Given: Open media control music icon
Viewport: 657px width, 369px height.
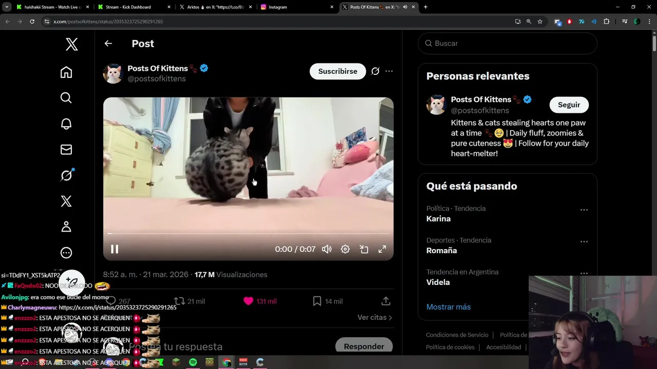Looking at the screenshot, I should point(625,22).
